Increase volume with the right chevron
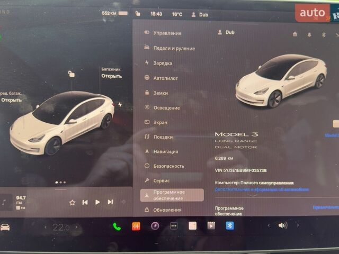The width and height of the screenshot is (339, 254). [x=298, y=225]
